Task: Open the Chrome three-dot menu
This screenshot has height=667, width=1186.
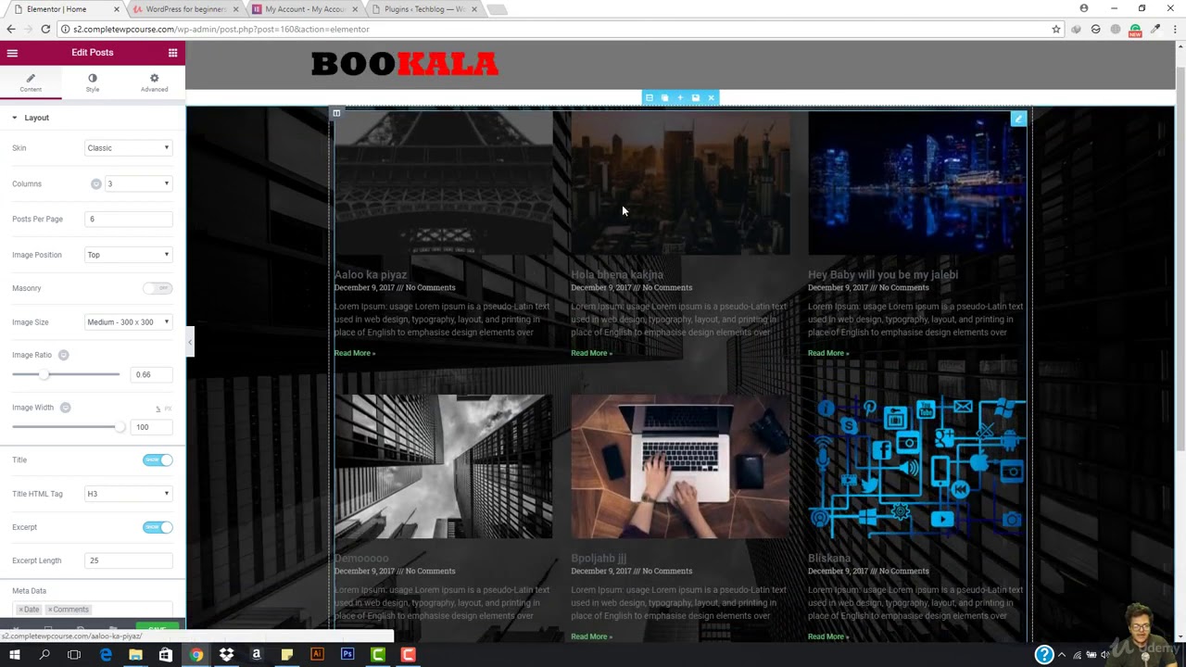Action: point(1176,30)
